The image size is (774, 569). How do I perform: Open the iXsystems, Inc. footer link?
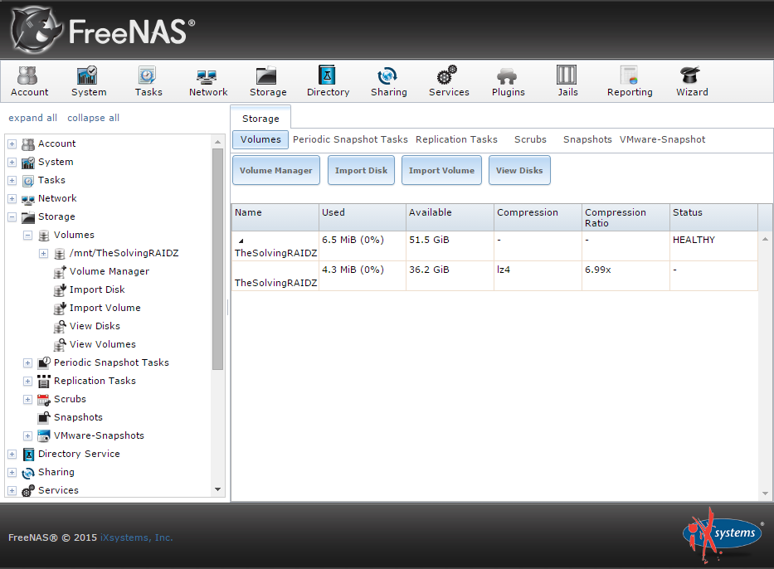pos(137,537)
